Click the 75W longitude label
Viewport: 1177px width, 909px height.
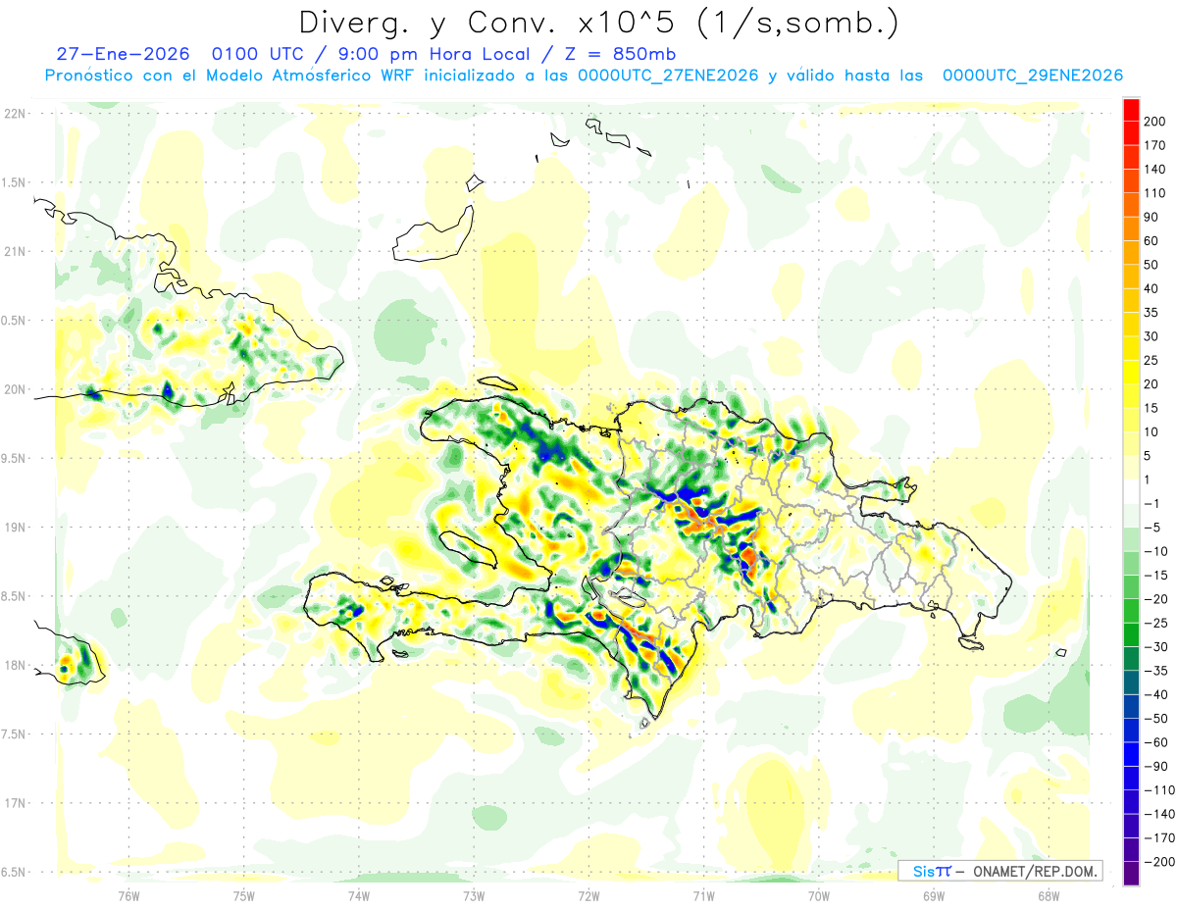244,895
